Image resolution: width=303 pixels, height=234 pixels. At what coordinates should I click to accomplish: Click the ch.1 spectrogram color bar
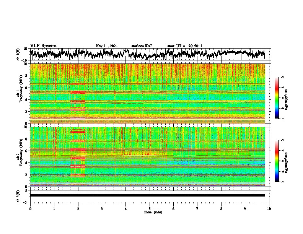point(277,98)
